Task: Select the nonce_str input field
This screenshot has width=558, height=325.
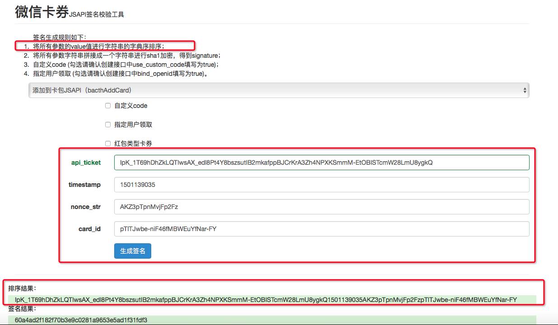Action: pyautogui.click(x=321, y=207)
